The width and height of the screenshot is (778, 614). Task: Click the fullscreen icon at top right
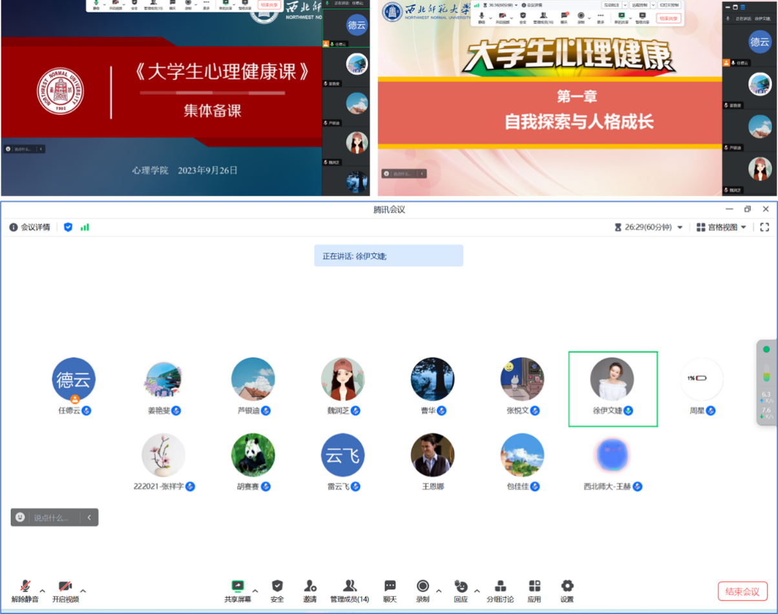tap(764, 227)
